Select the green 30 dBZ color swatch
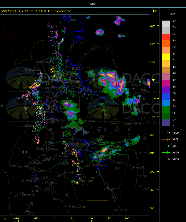The width and height of the screenshot is (186, 222). (166, 109)
